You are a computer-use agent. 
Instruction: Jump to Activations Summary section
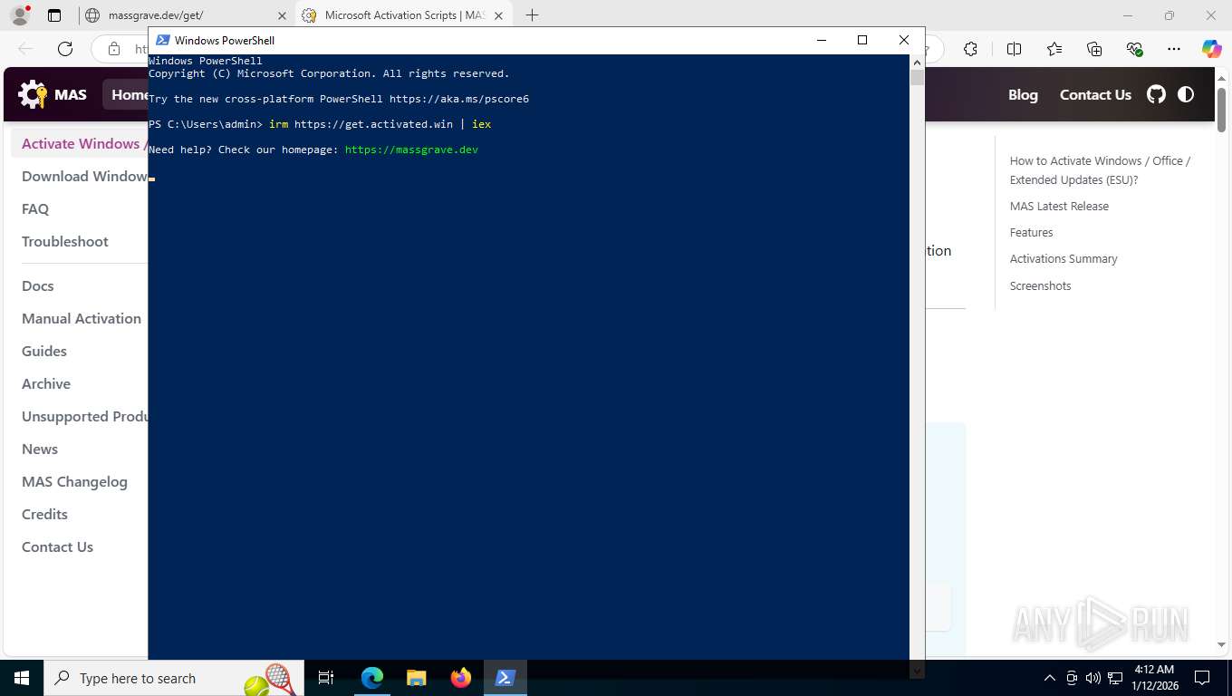(x=1064, y=258)
